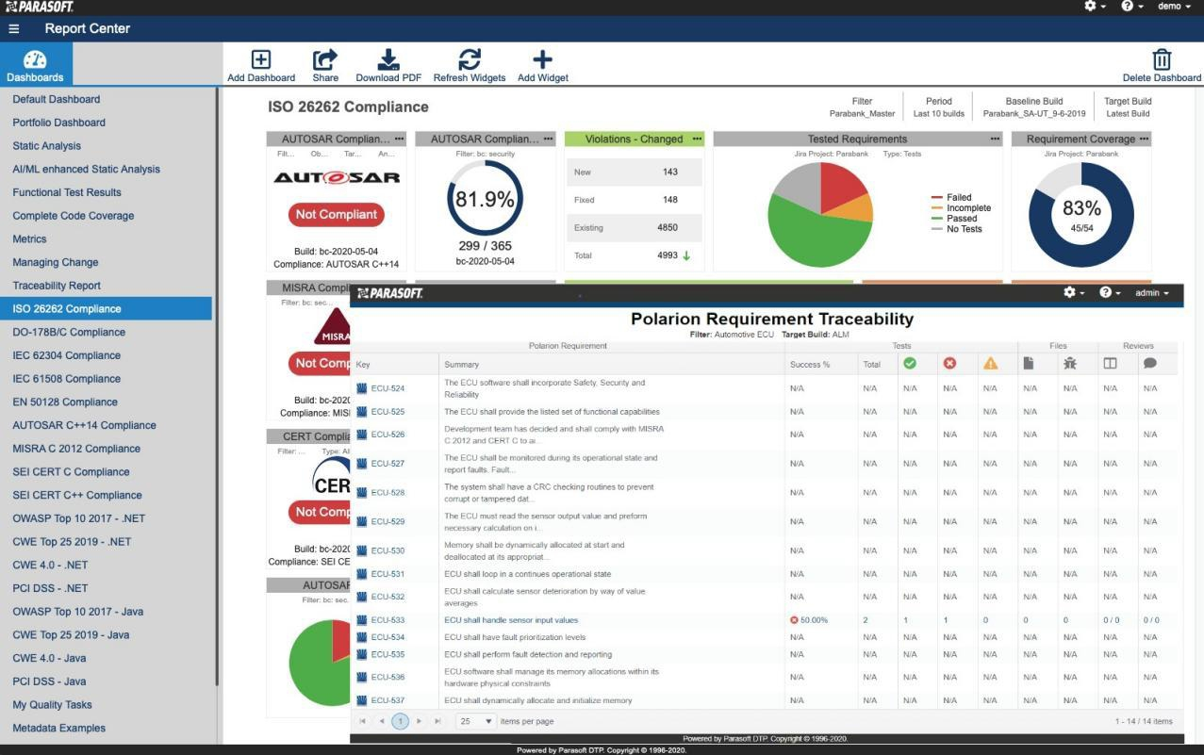Change the Target Build setting
The image size is (1204, 755).
click(1128, 107)
